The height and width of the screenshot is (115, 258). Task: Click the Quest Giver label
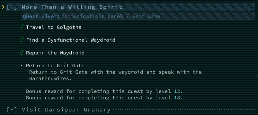(x=41, y=17)
